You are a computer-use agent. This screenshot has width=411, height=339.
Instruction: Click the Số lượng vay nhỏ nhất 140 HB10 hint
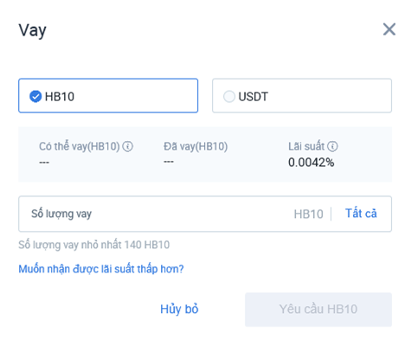click(94, 245)
